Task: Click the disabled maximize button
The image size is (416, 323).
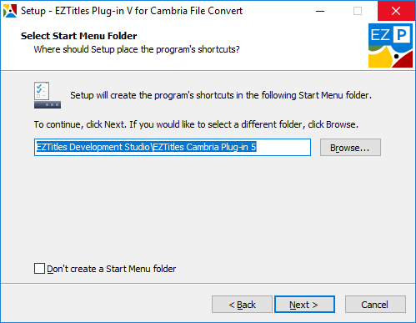Action: point(358,11)
